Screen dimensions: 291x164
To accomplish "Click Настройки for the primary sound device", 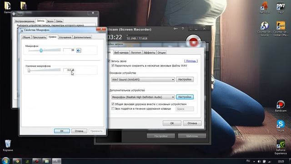I will click(185, 79).
